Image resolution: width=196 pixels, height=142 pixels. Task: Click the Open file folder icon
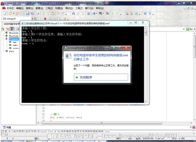tap(10, 13)
